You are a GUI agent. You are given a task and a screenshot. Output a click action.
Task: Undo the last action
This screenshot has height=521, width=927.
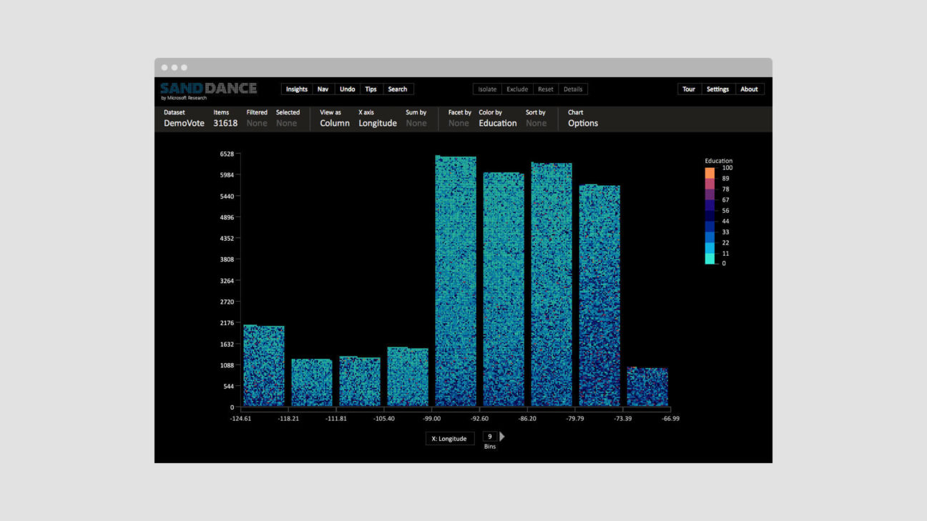(x=347, y=89)
